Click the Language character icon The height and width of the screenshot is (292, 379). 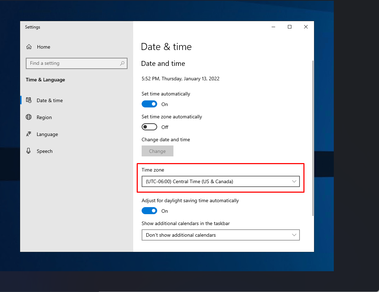(29, 134)
